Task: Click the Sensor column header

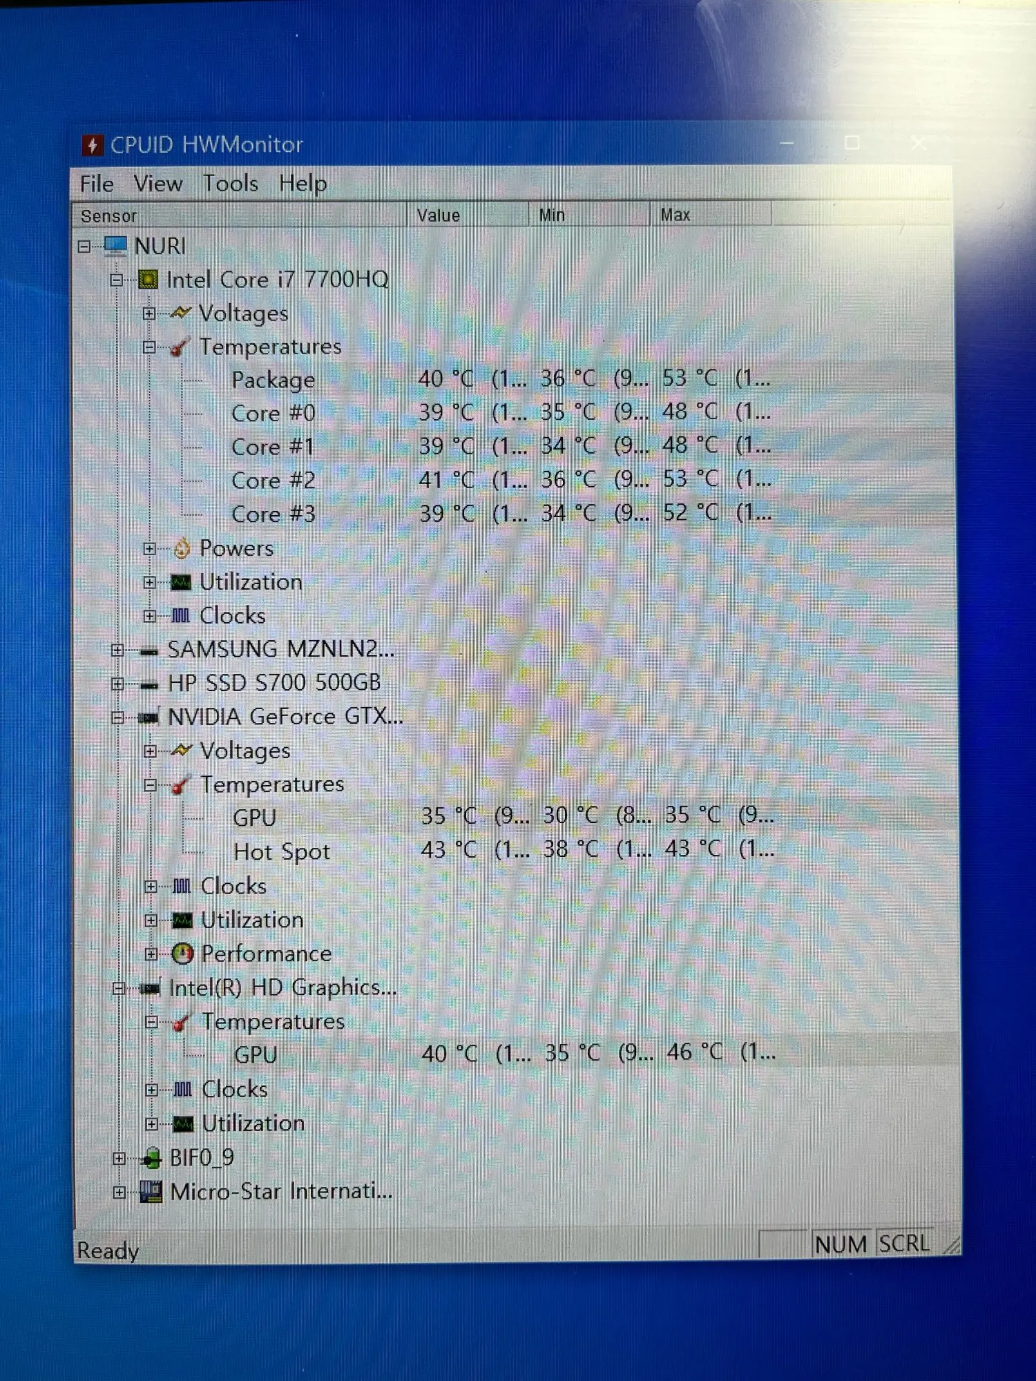Action: (239, 215)
